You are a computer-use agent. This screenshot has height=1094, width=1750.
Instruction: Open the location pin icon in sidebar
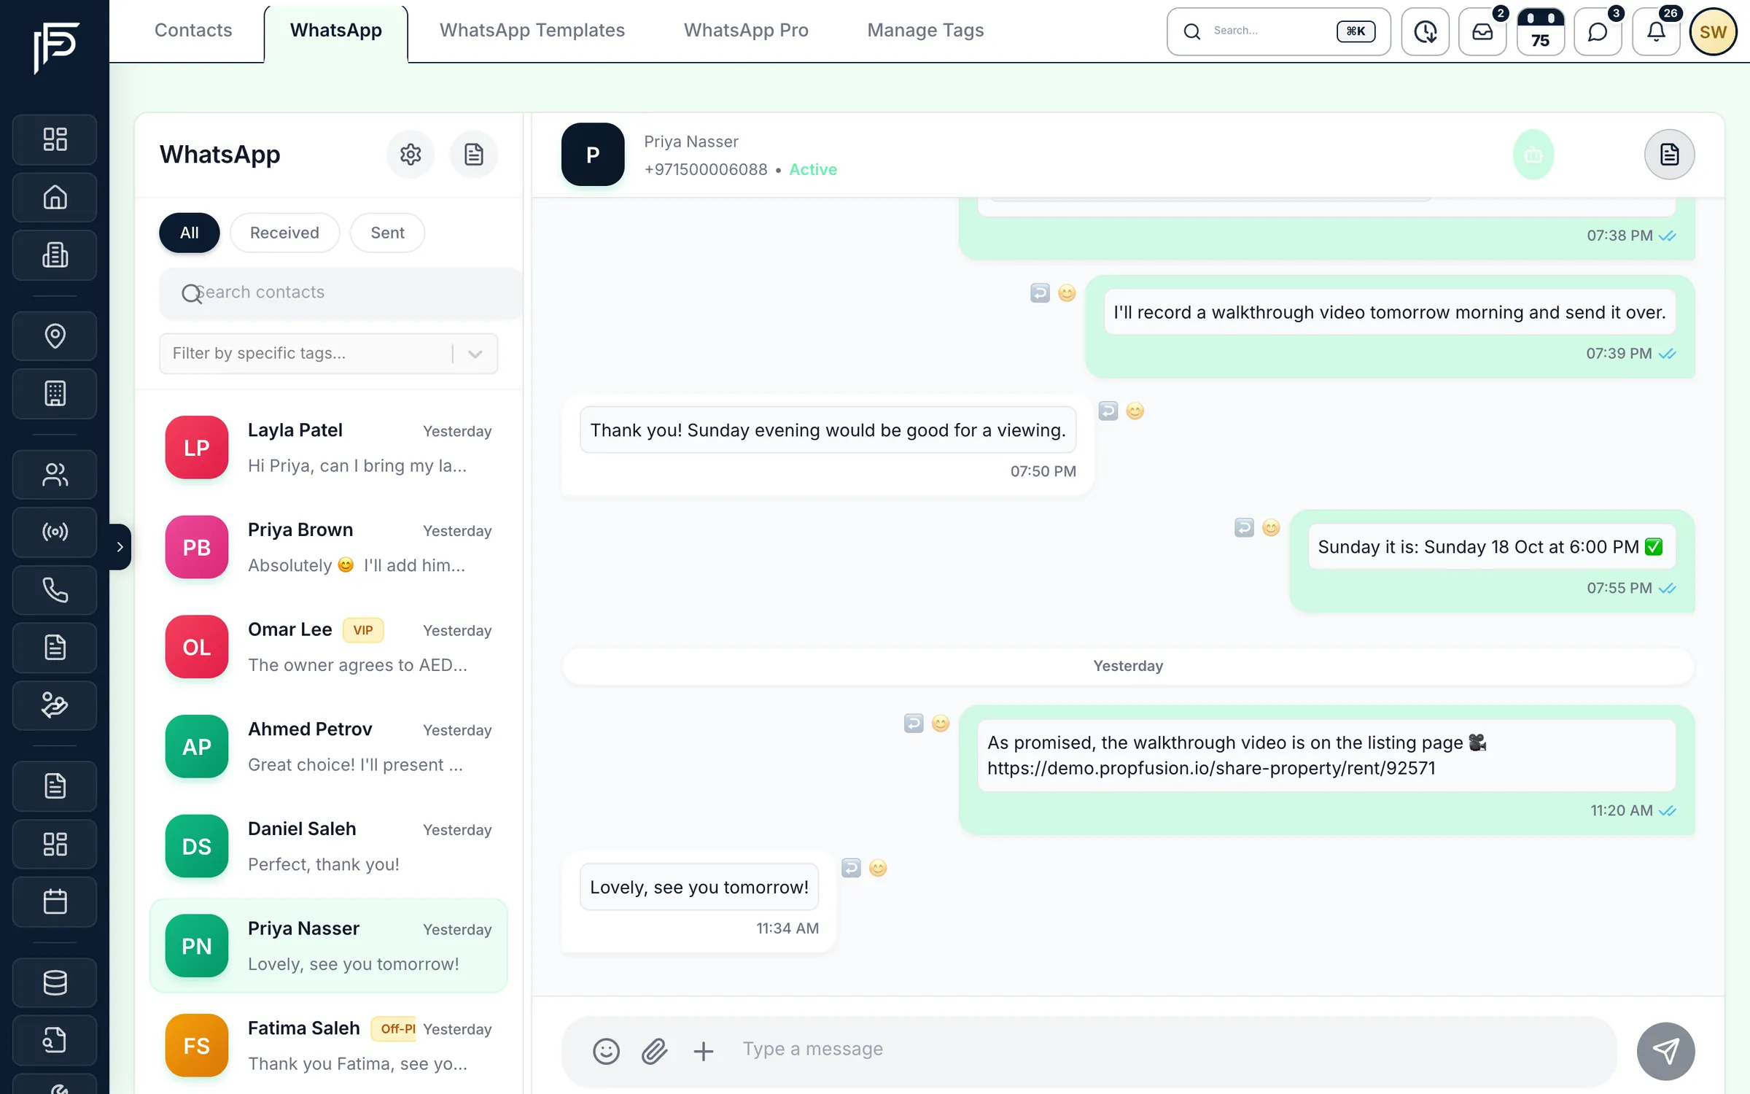pos(55,335)
